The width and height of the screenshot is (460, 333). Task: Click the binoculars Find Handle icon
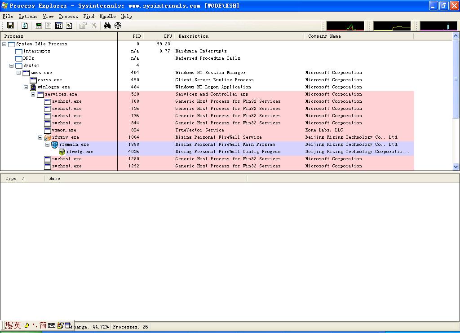(x=107, y=26)
